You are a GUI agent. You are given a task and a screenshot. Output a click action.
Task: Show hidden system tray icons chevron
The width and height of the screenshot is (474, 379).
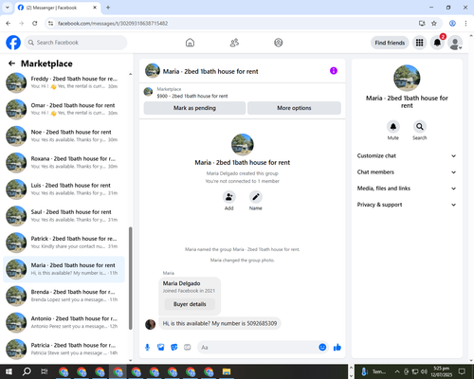point(397,371)
